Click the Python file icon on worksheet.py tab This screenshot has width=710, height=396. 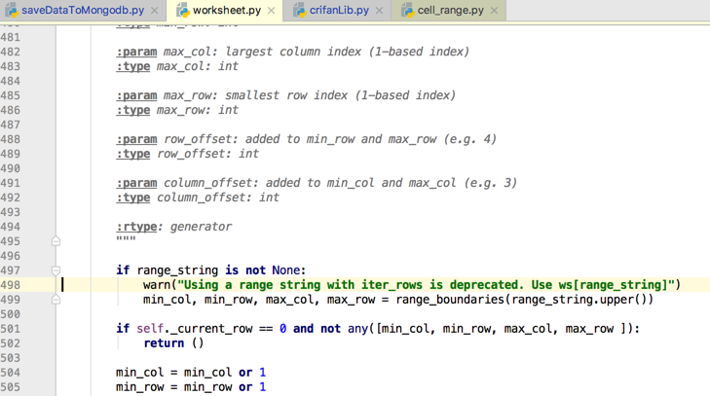tap(182, 10)
